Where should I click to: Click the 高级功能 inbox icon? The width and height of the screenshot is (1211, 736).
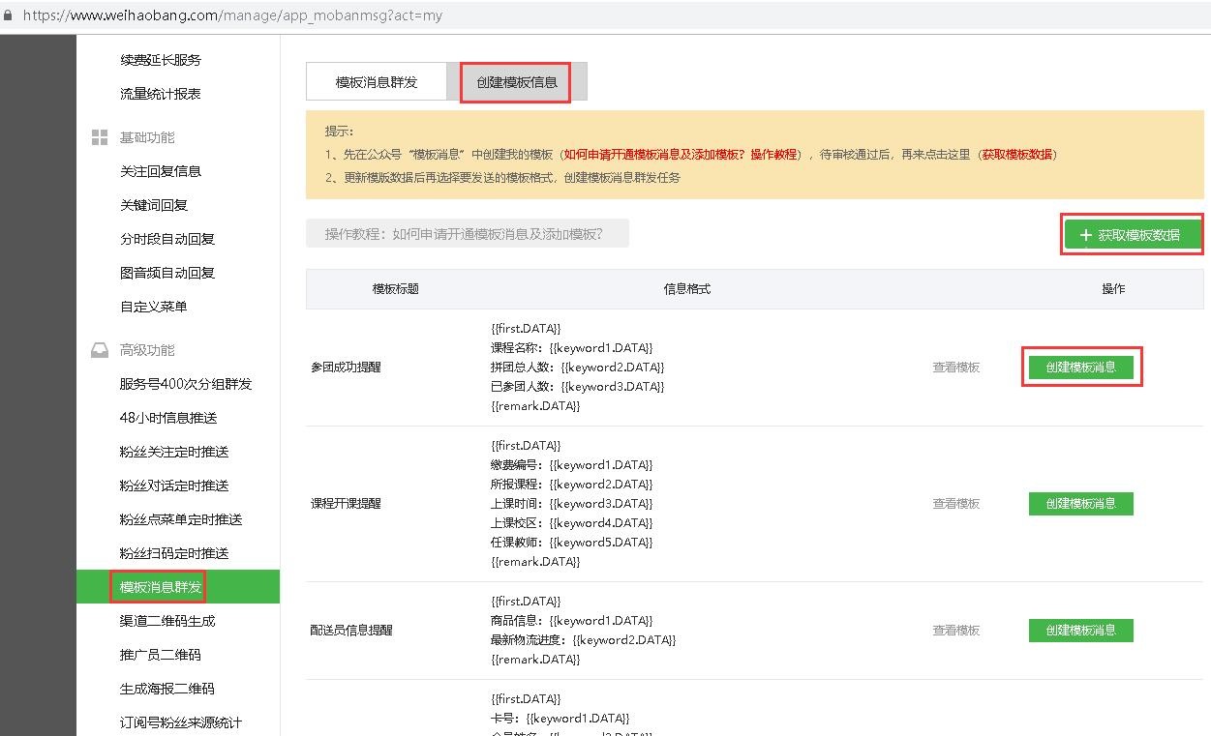click(100, 350)
